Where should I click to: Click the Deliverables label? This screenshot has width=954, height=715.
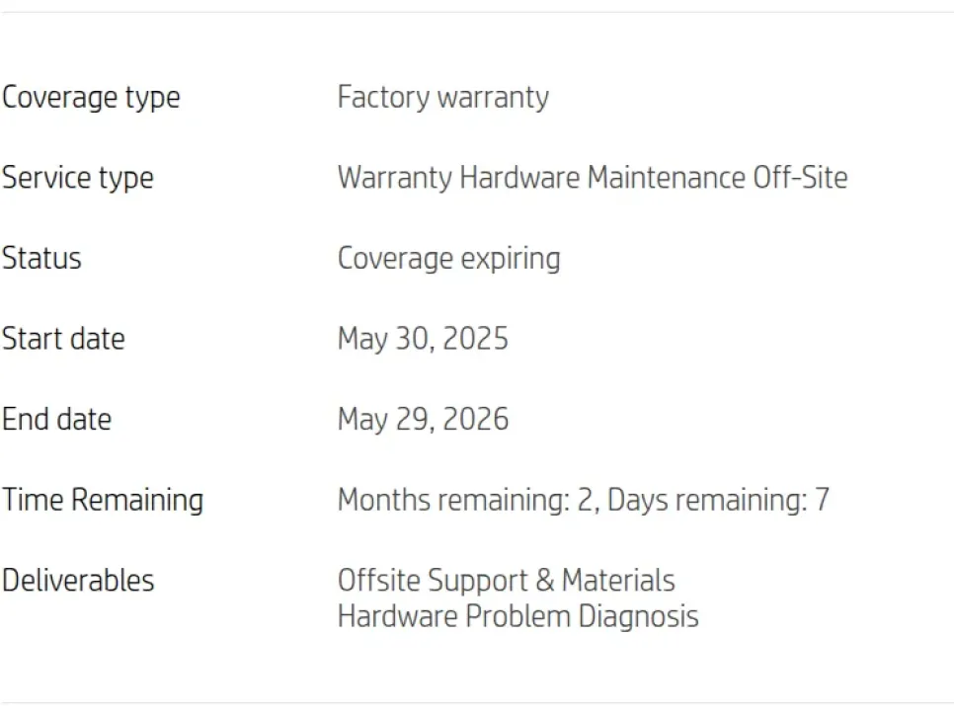click(x=78, y=580)
